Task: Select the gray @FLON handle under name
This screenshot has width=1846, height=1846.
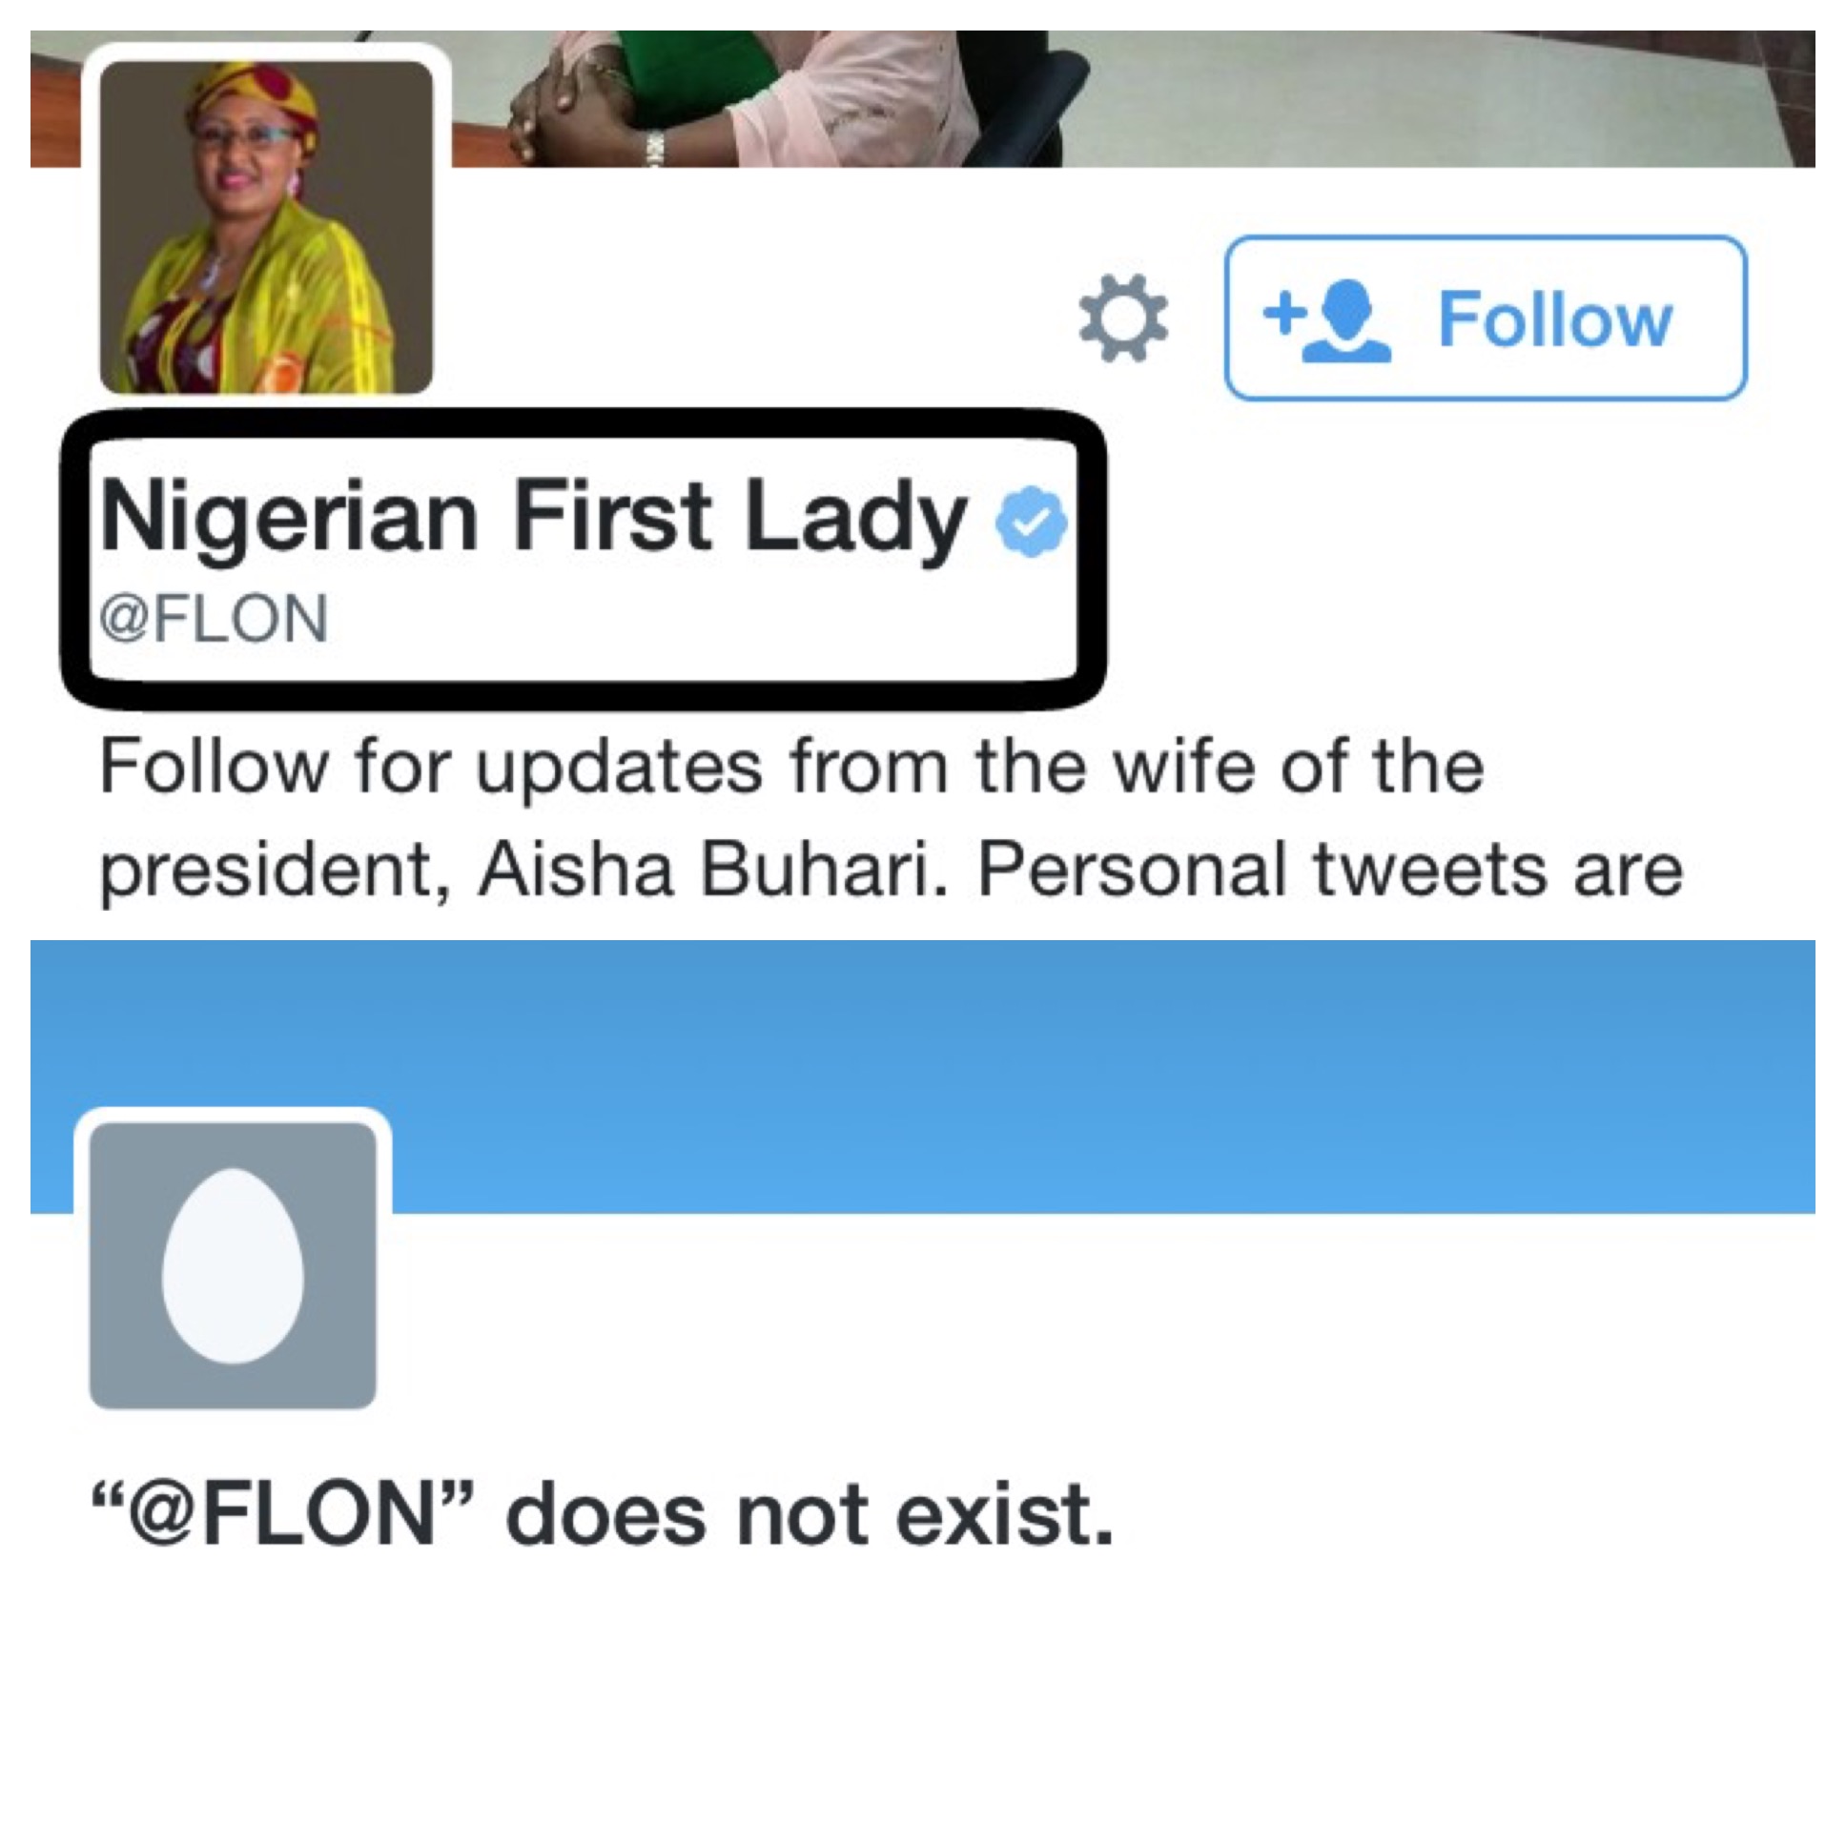Action: (214, 618)
